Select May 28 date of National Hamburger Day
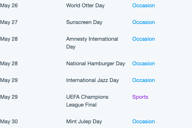Image resolution: width=192 pixels, height=128 pixels. pos(9,64)
